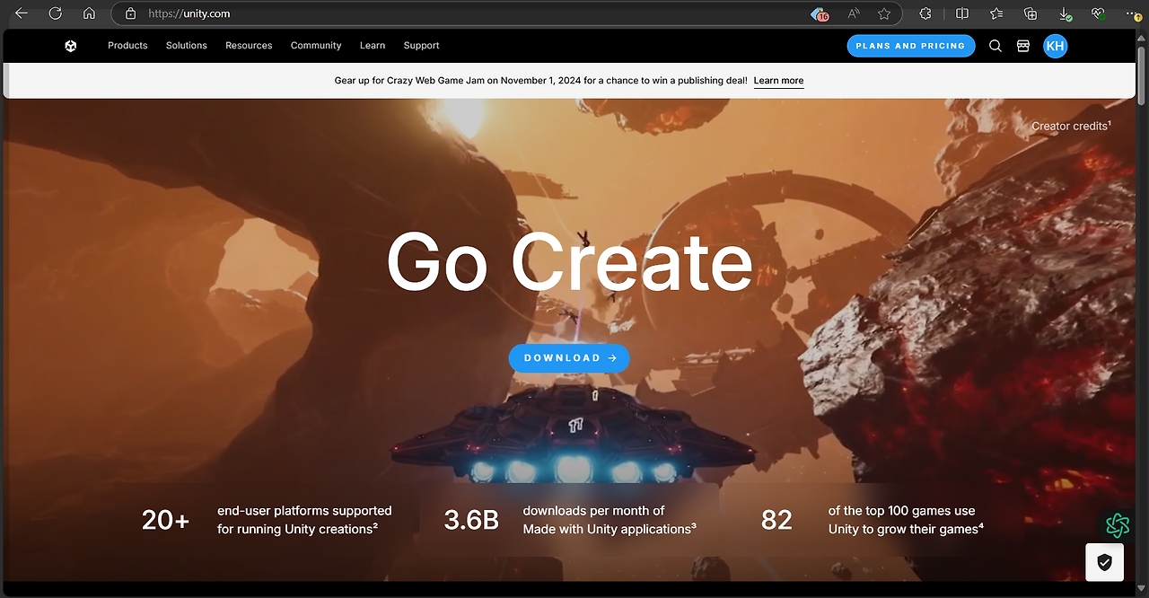Add page to favorites star icon

[884, 13]
